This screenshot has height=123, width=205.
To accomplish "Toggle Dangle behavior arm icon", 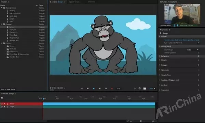I will [198, 60].
